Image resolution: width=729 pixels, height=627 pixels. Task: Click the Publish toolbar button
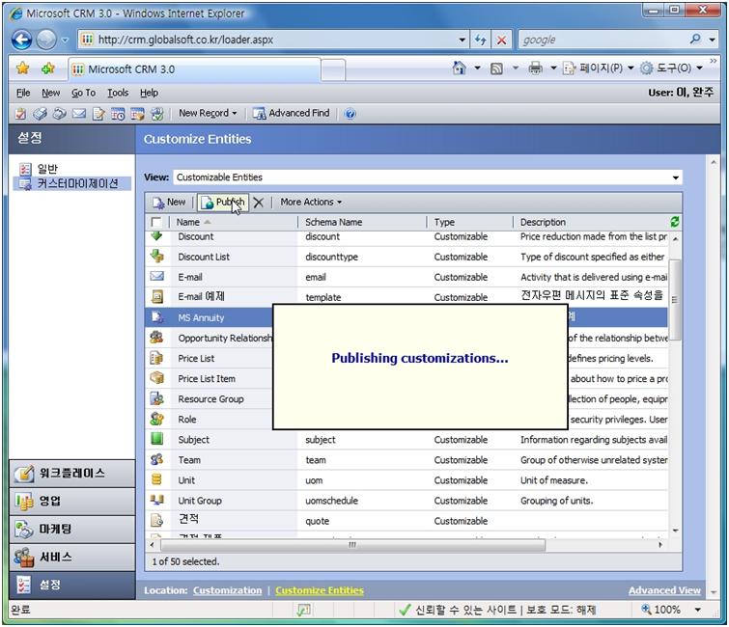[x=223, y=203]
